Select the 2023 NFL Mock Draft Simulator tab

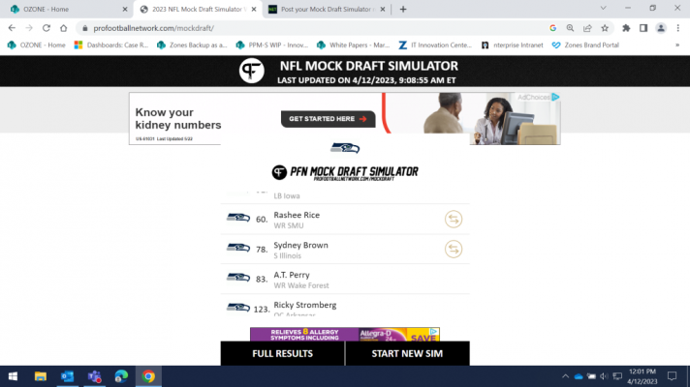(x=198, y=9)
